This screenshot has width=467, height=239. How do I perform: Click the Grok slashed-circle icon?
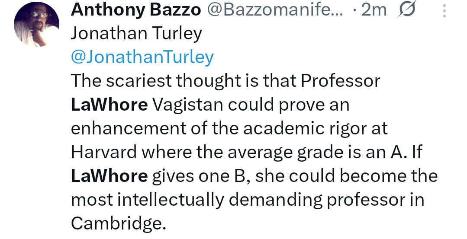point(406,10)
